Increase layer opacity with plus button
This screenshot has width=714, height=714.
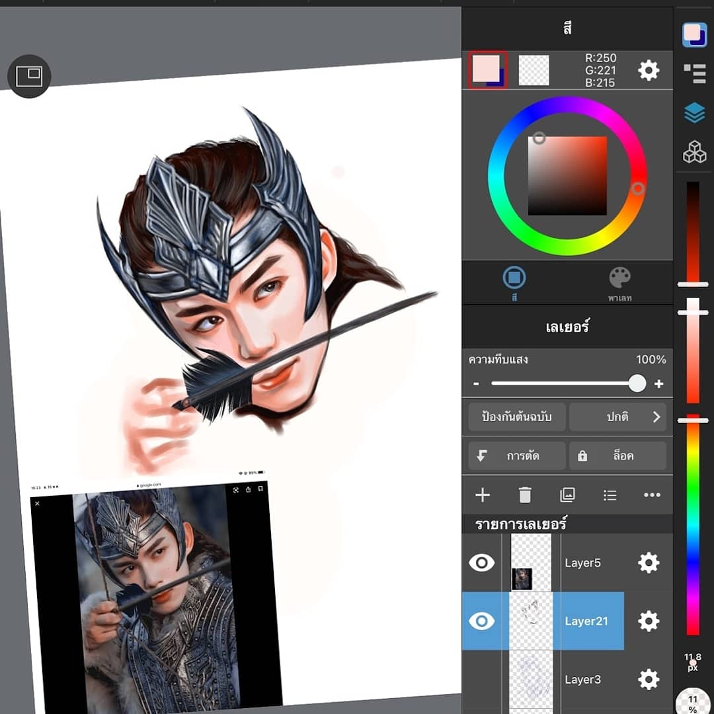pyautogui.click(x=658, y=384)
